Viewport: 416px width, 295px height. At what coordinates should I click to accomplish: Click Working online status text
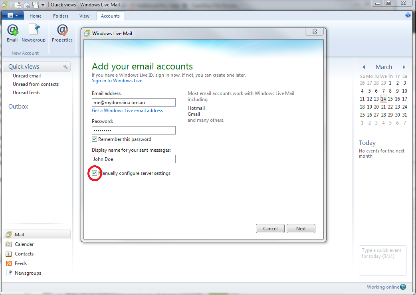click(383, 287)
